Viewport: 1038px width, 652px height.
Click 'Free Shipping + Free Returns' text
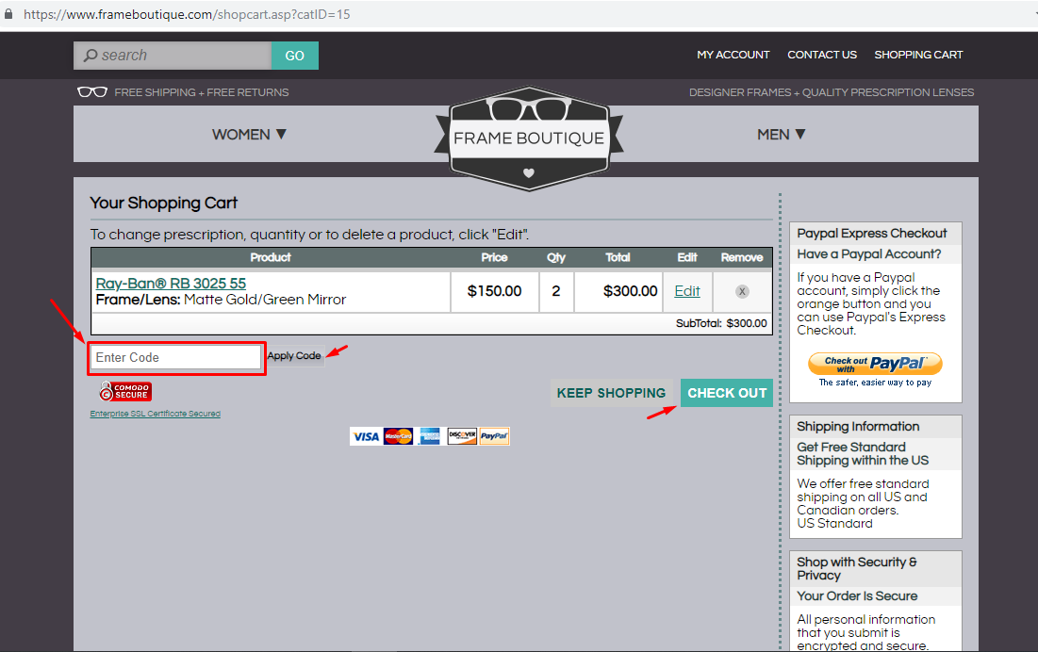pos(201,92)
